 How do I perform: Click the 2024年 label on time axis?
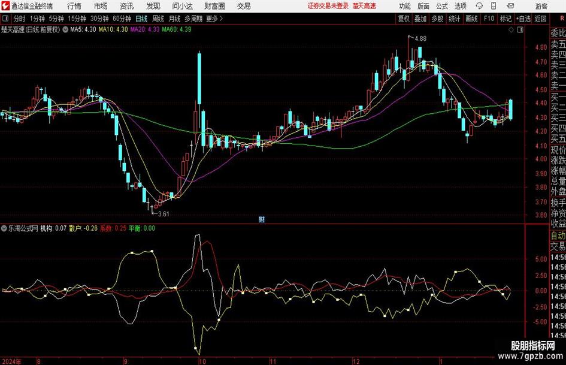click(11, 361)
